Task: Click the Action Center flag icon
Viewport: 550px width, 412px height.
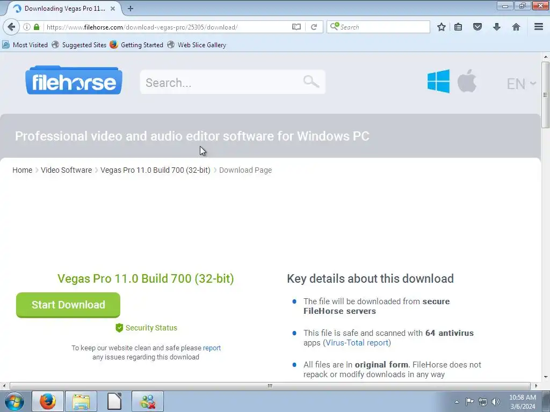Action: [x=469, y=402]
